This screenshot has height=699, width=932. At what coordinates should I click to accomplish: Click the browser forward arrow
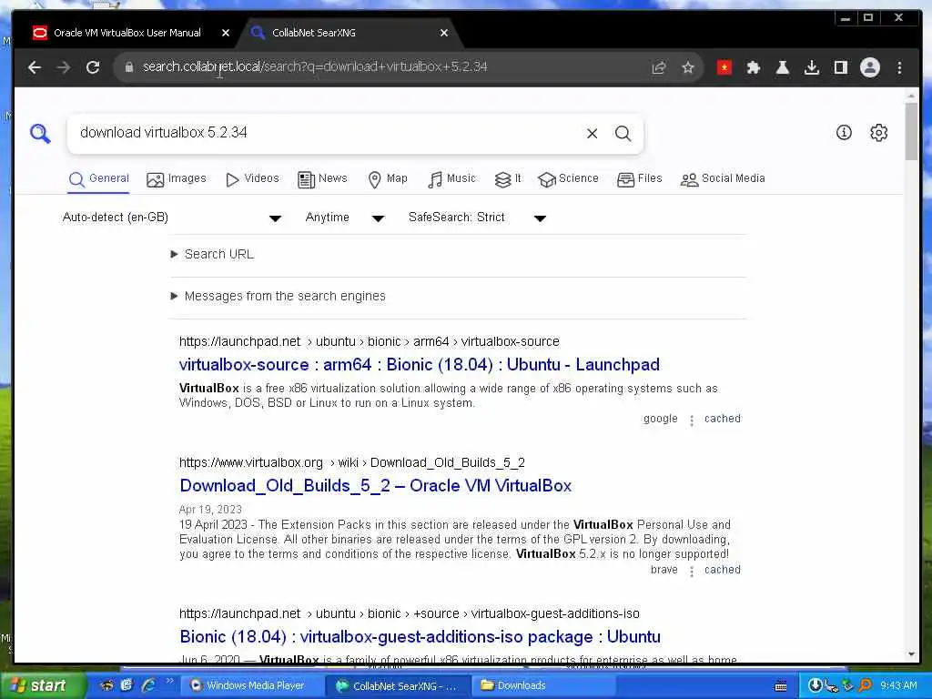point(64,67)
